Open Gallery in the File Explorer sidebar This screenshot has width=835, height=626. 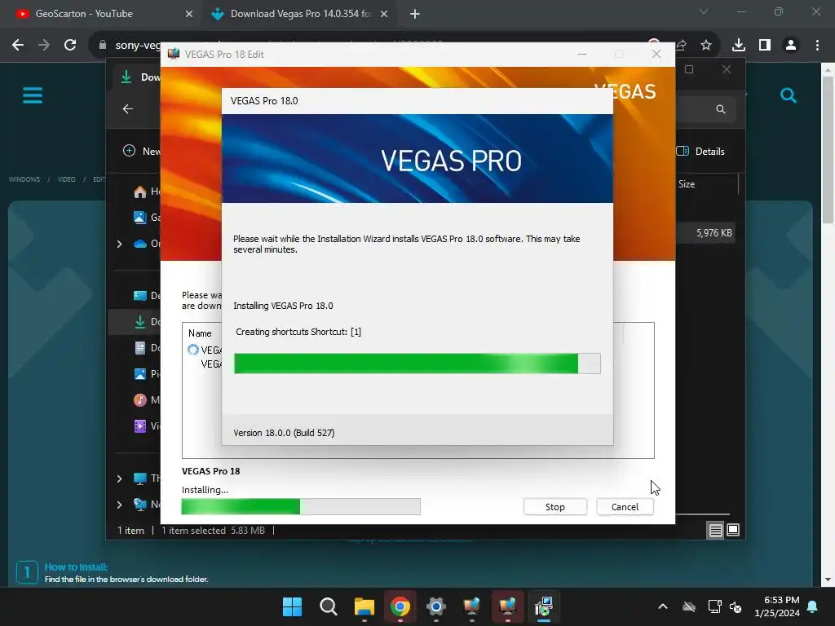click(x=147, y=217)
